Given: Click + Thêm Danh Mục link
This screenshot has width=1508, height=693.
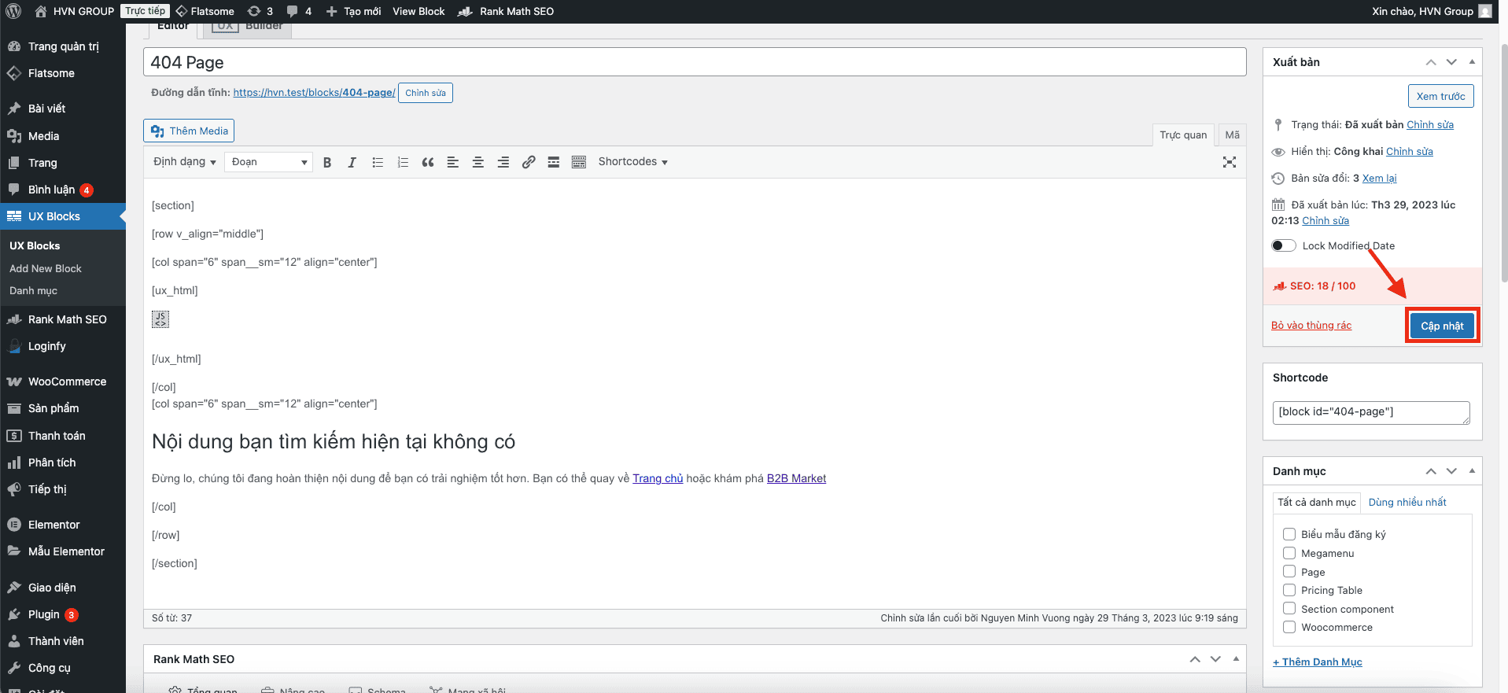Looking at the screenshot, I should (1318, 662).
